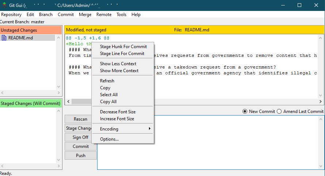Screen dimensions: 325x176
Task: Click the 'Current Branch: master' label
Action: (x=22, y=22)
